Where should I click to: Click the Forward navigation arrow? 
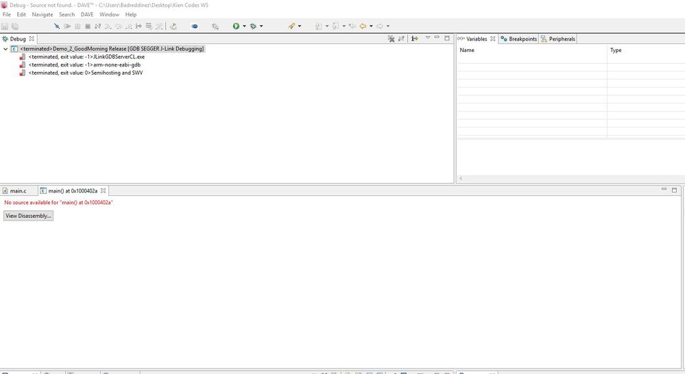click(x=380, y=26)
